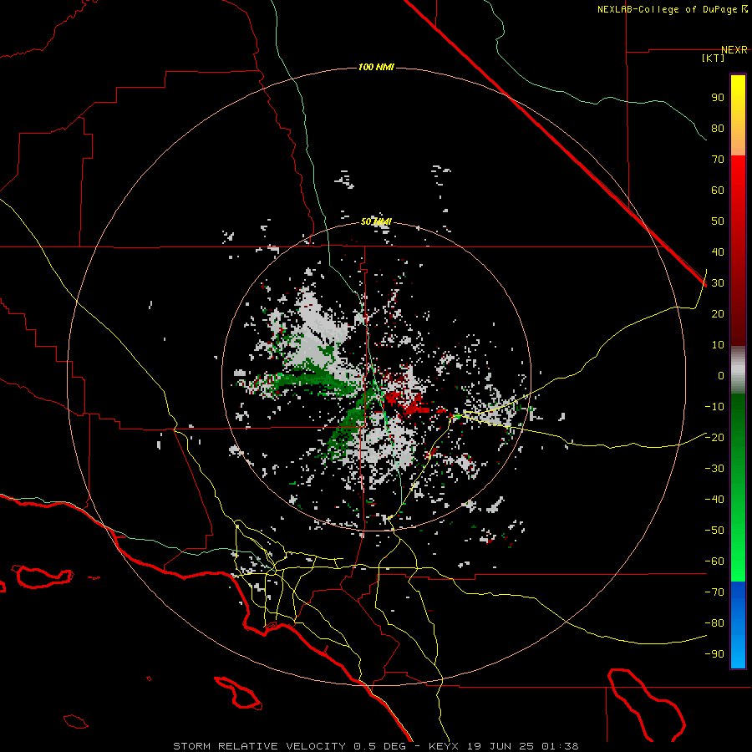
Task: Click the NEXR label above the scale
Action: (734, 50)
